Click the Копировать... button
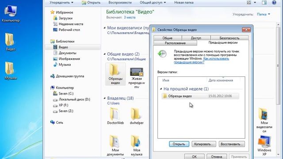283x159 pixels. click(203, 144)
